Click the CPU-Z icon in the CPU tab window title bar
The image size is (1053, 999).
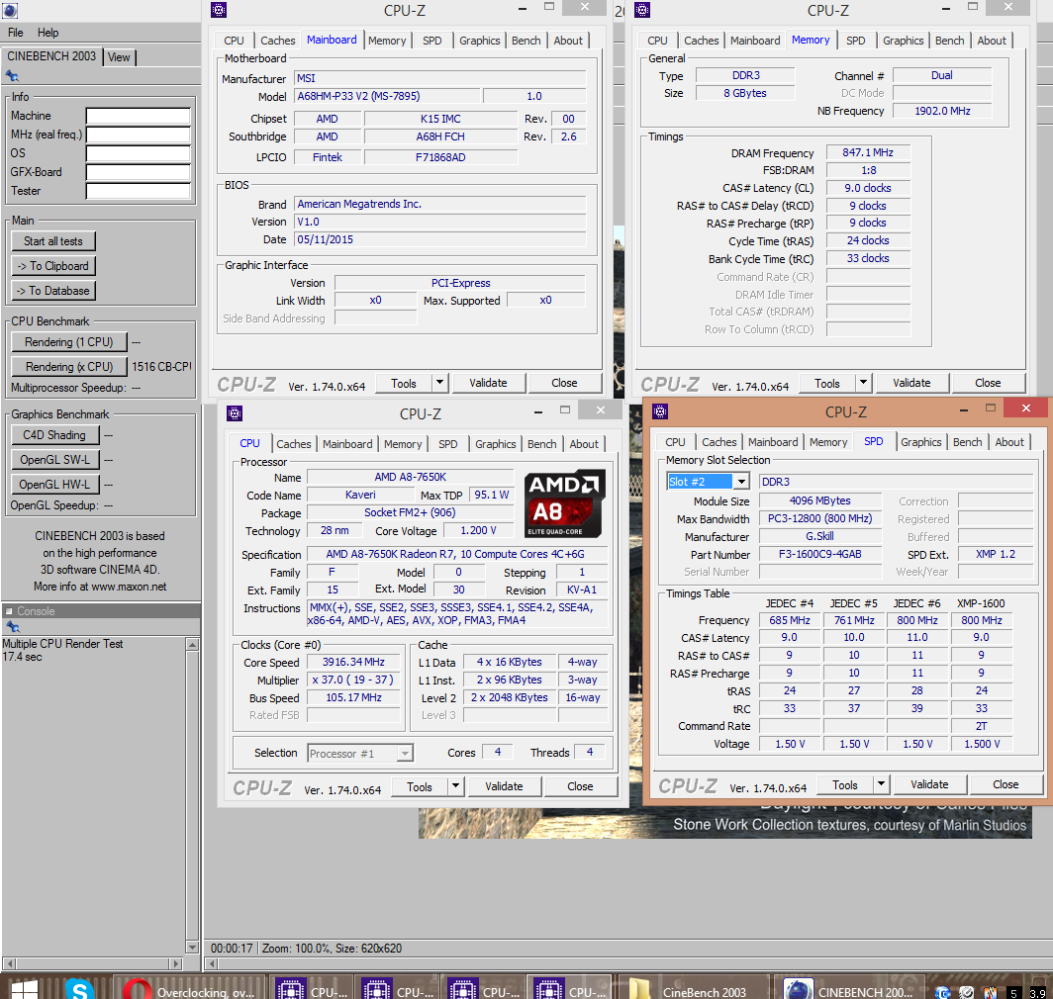click(235, 412)
